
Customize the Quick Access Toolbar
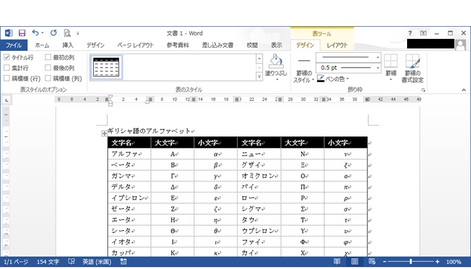coord(78,33)
